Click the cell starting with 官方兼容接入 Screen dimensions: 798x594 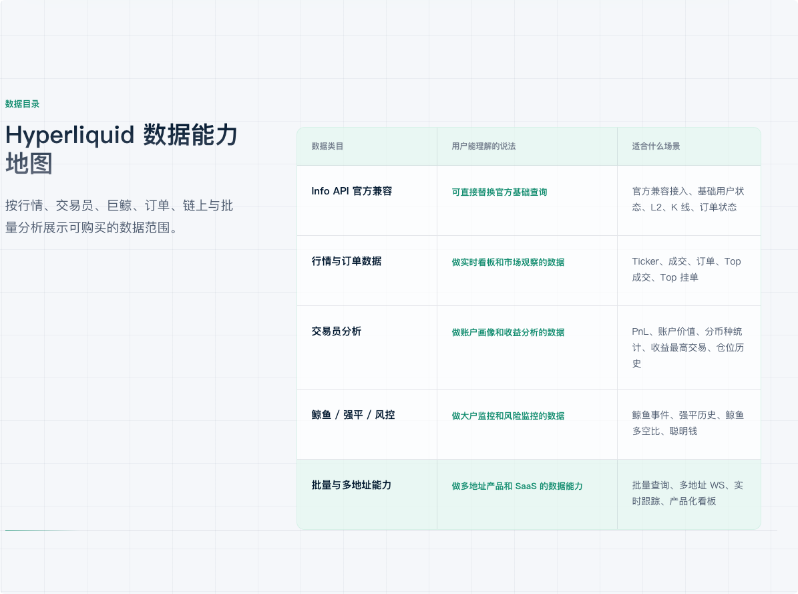click(688, 199)
